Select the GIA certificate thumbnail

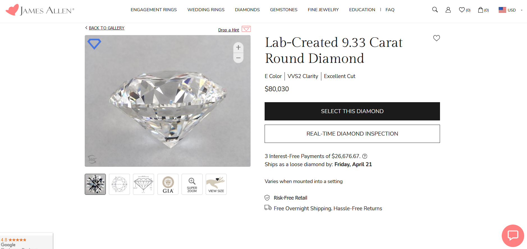(168, 184)
